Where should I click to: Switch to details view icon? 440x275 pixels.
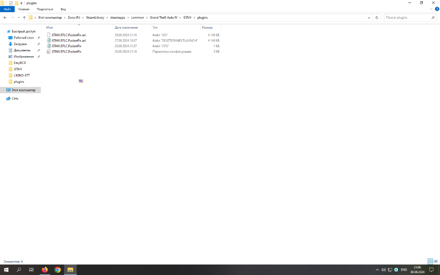pos(430,261)
